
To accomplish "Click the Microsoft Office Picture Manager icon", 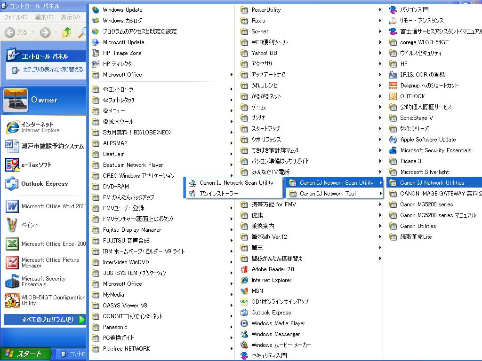I will pos(12,263).
